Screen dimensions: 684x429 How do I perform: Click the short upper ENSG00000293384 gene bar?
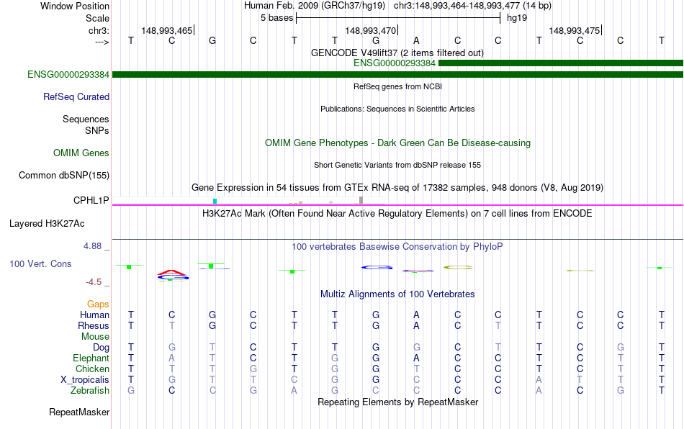(561, 63)
